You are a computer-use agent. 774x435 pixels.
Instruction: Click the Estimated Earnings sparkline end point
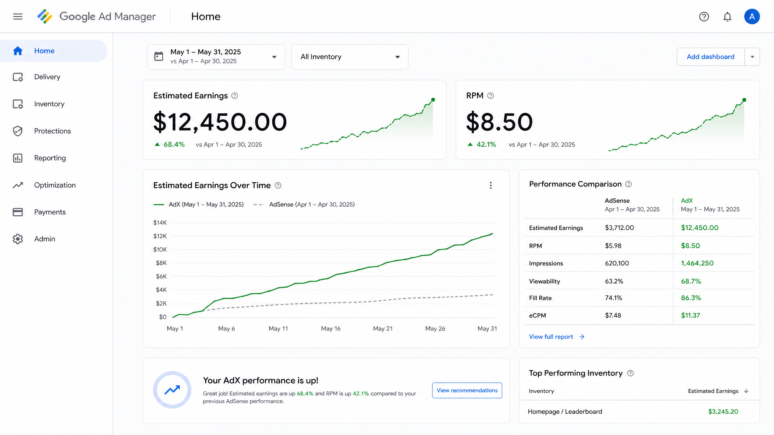pyautogui.click(x=433, y=100)
